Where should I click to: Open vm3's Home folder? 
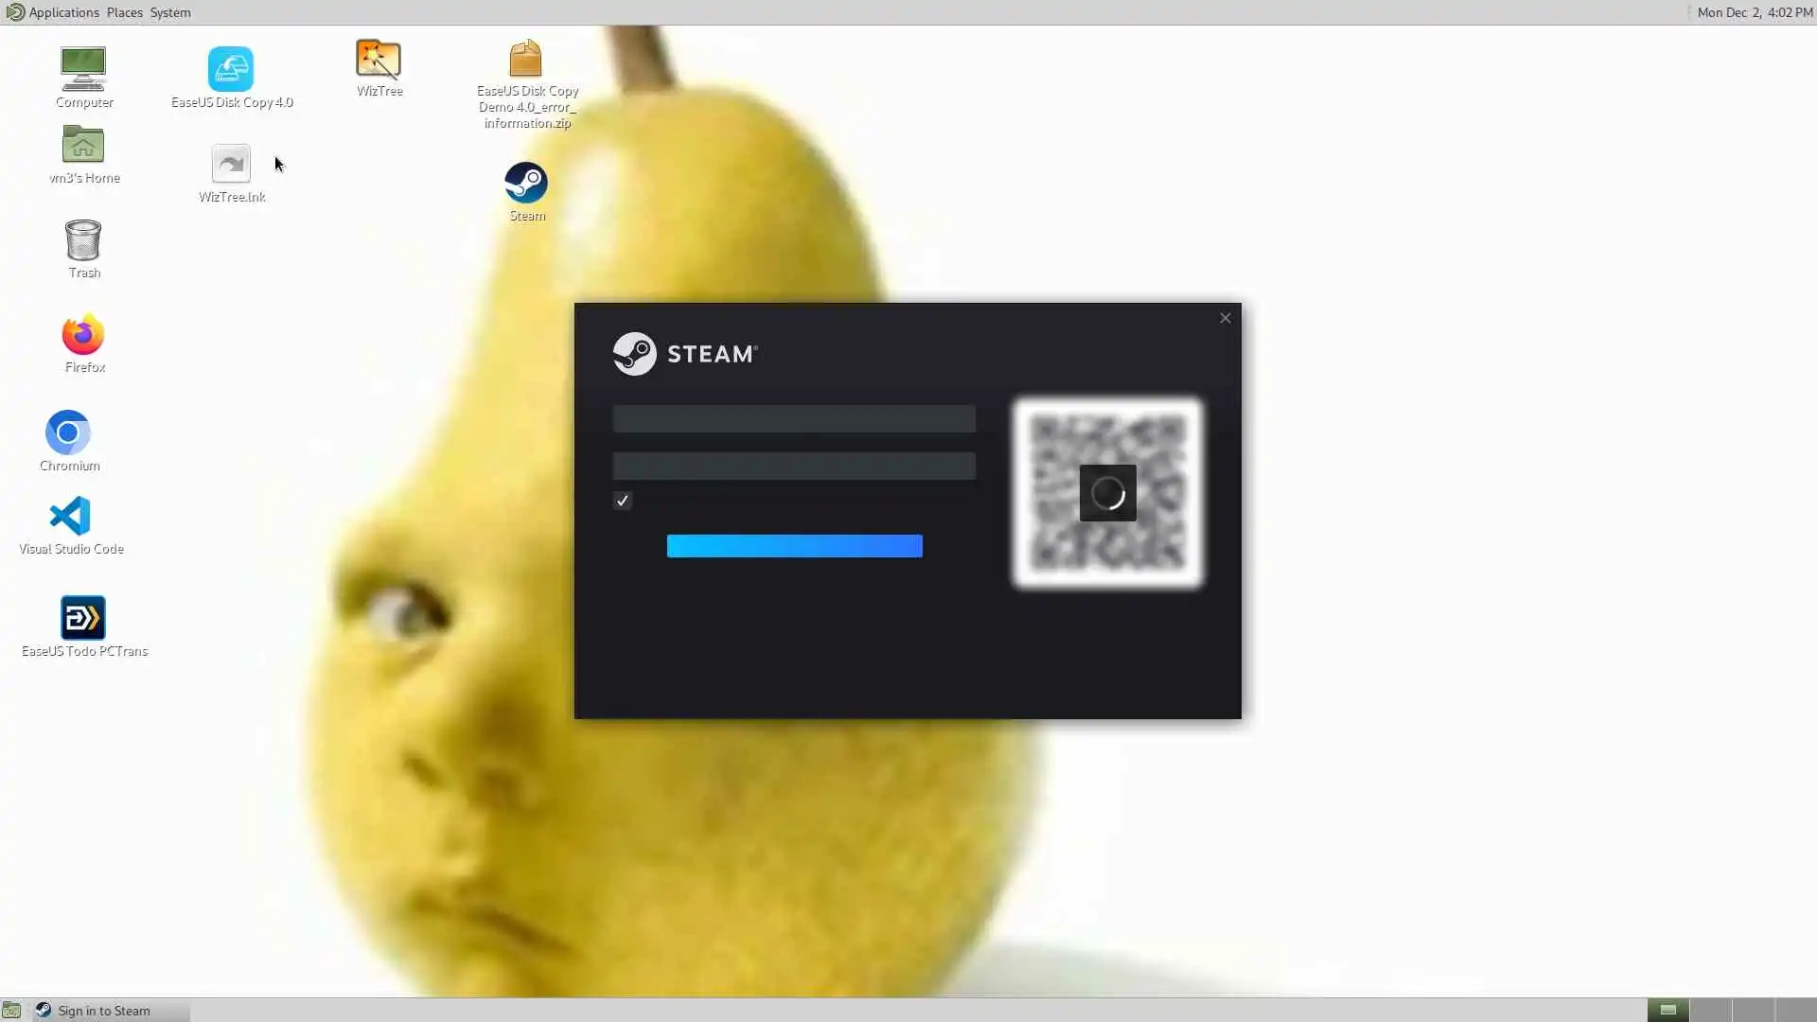(x=83, y=146)
